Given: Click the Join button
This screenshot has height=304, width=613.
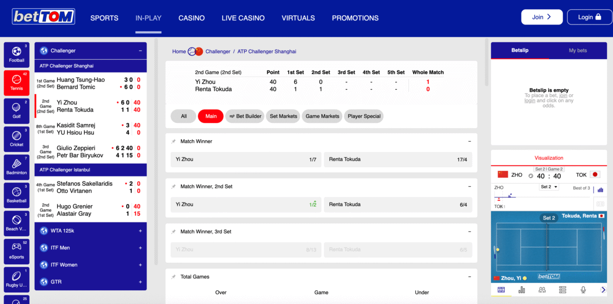Looking at the screenshot, I should 541,17.
